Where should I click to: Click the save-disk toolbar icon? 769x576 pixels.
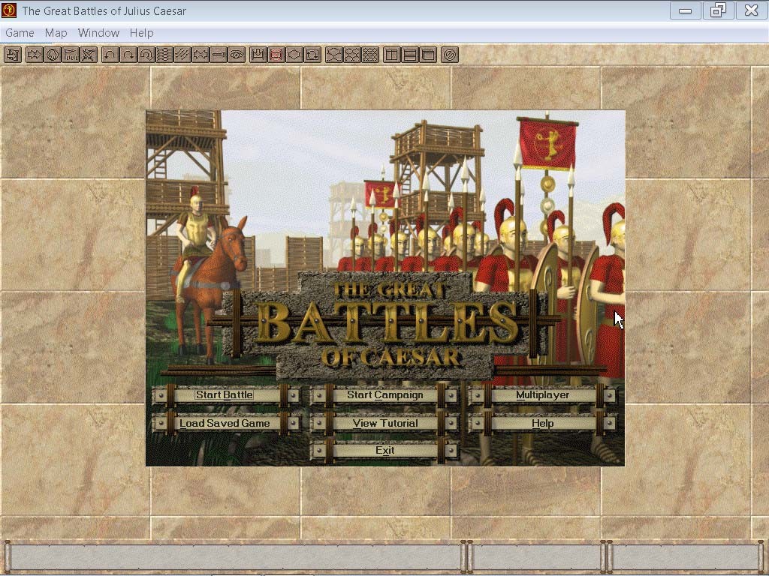tap(258, 54)
